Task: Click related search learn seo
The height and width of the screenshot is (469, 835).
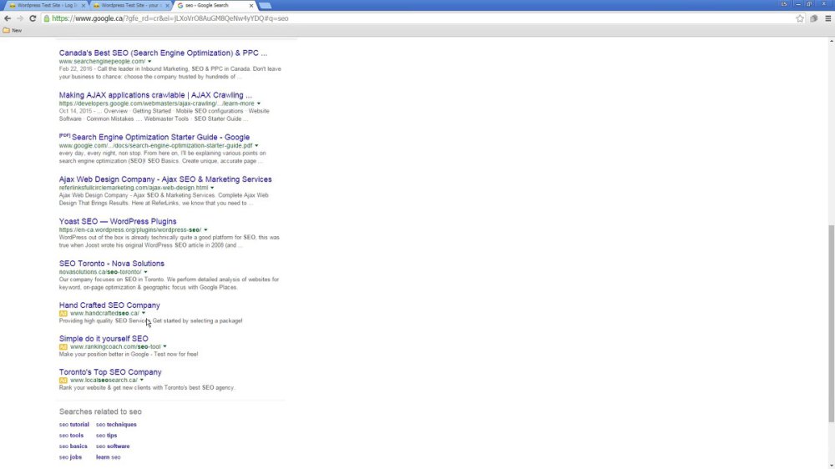Action: click(108, 456)
